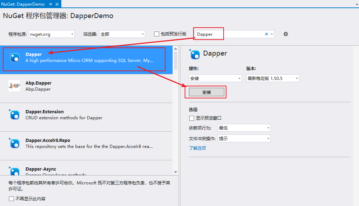The image size is (359, 206).
Task: Click the Dapper.Accelr8.Repo package icon
Action: point(14,143)
